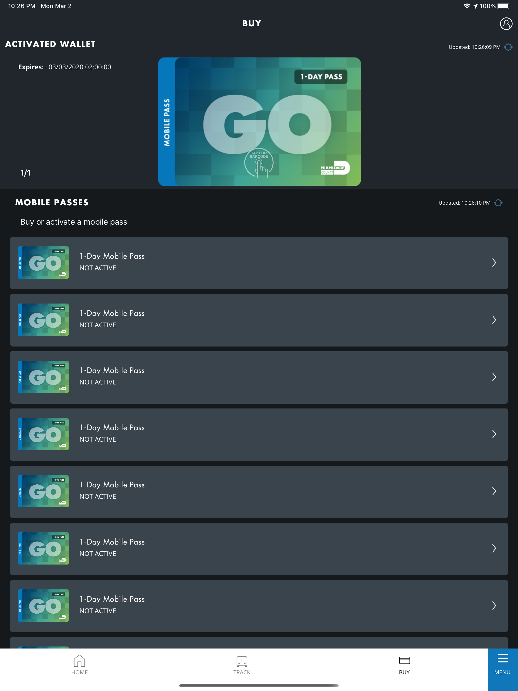Expand the second 1-Day Mobile Pass chevron
The width and height of the screenshot is (518, 691).
click(494, 320)
